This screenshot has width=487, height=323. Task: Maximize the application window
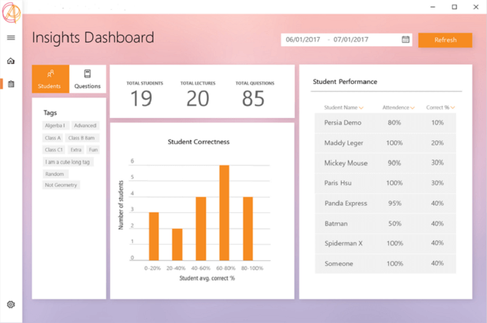pyautogui.click(x=454, y=7)
